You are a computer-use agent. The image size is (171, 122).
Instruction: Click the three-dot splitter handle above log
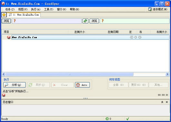[x=85, y=98]
